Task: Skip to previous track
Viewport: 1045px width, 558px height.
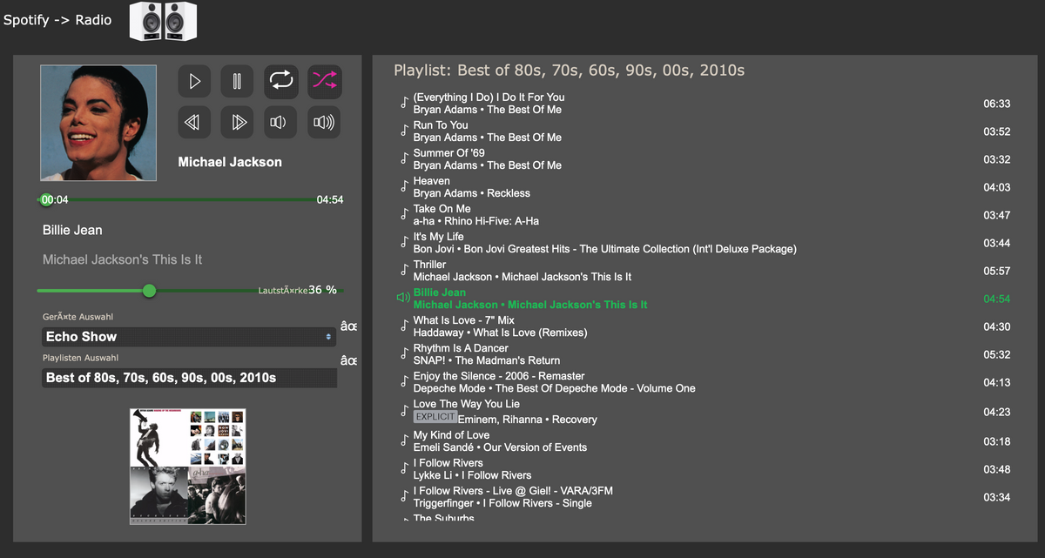Action: [194, 123]
